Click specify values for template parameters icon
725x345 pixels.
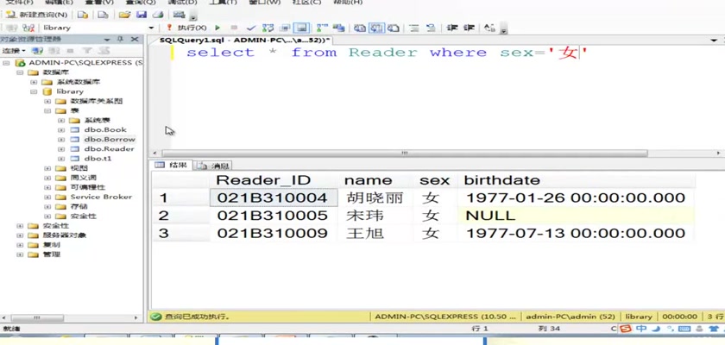[x=489, y=28]
